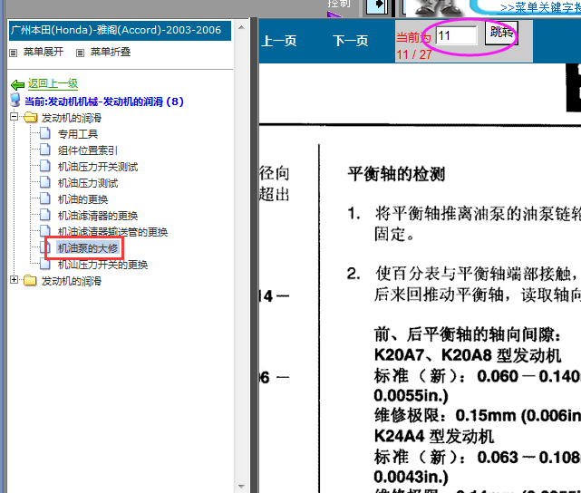Focus the current page number input field
Image resolution: width=581 pixels, height=493 pixels.
456,35
